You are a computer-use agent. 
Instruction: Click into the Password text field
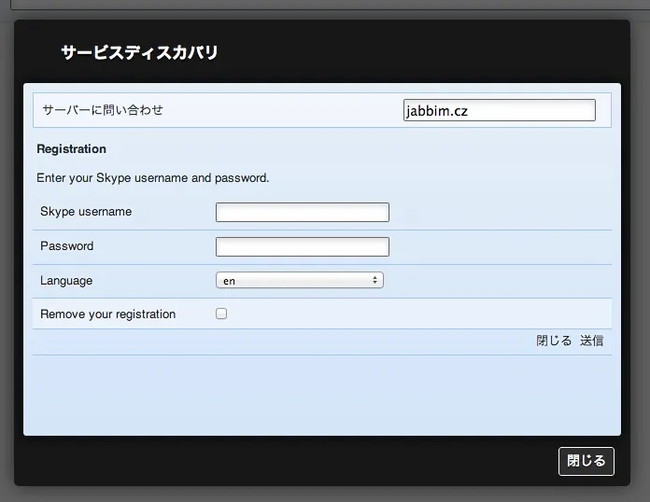coord(302,247)
